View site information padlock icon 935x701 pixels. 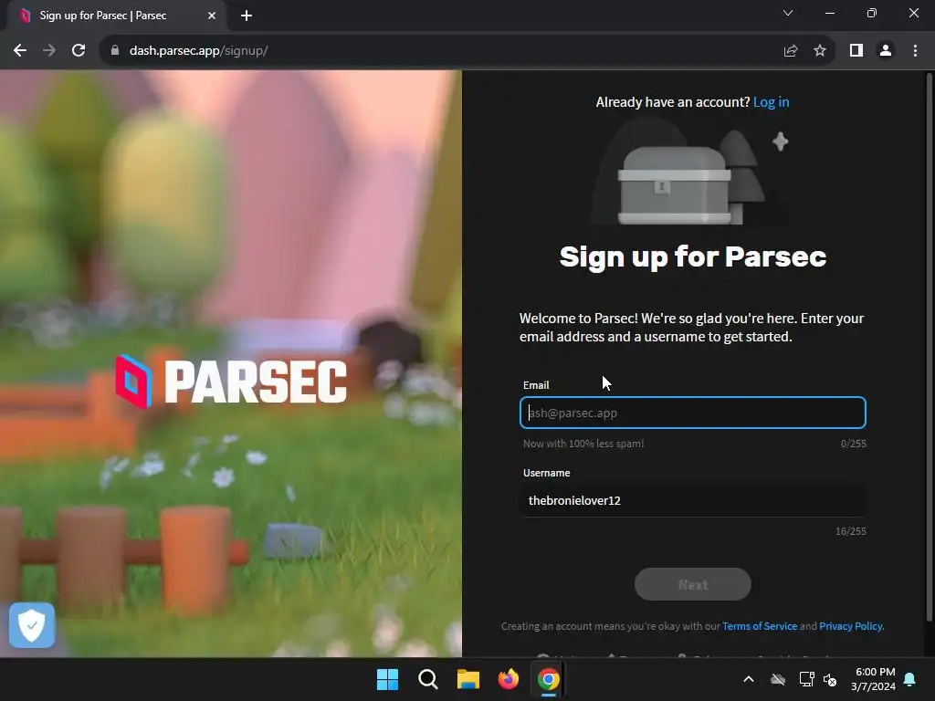[115, 51]
